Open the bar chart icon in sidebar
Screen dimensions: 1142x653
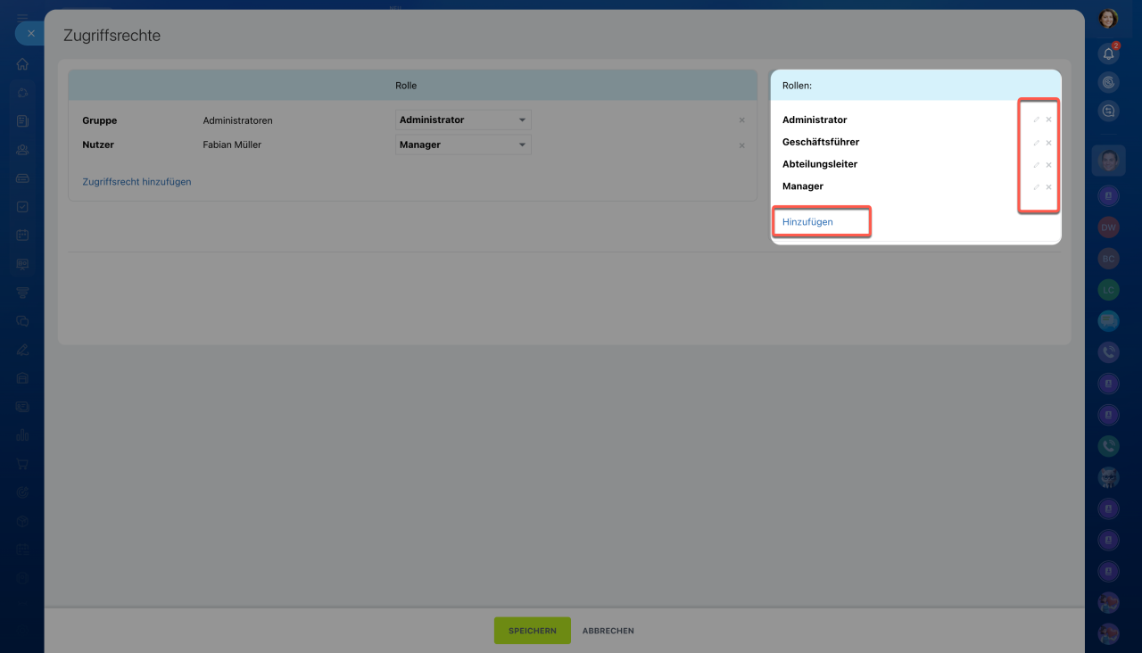coord(22,435)
